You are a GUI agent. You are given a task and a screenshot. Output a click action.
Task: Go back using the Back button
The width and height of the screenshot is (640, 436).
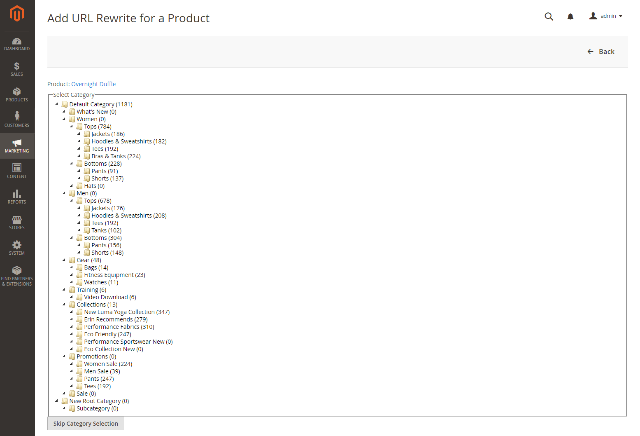[601, 52]
